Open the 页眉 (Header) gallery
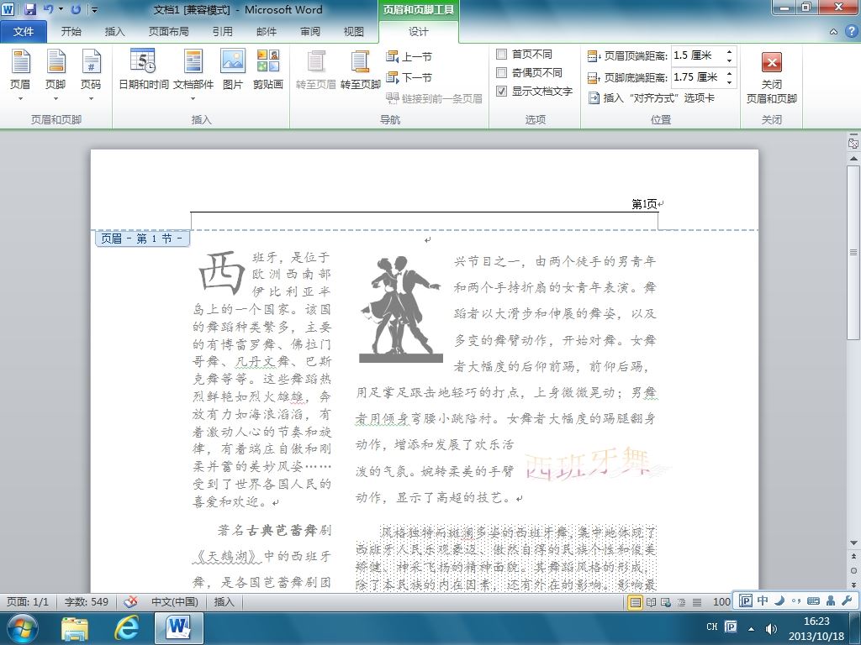 click(x=20, y=69)
